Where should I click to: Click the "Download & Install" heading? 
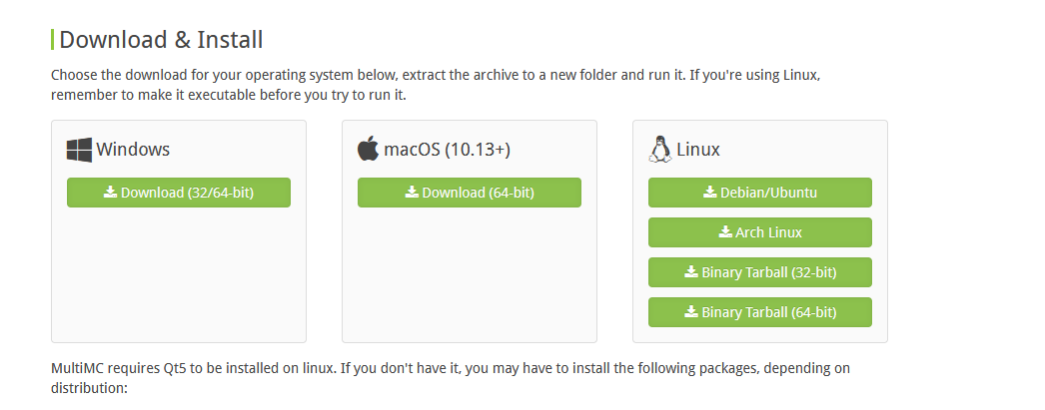click(161, 40)
